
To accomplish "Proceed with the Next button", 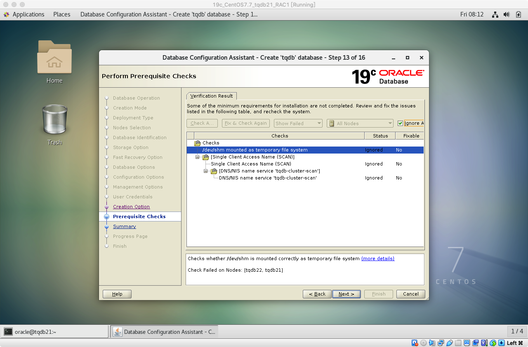I will (x=346, y=294).
